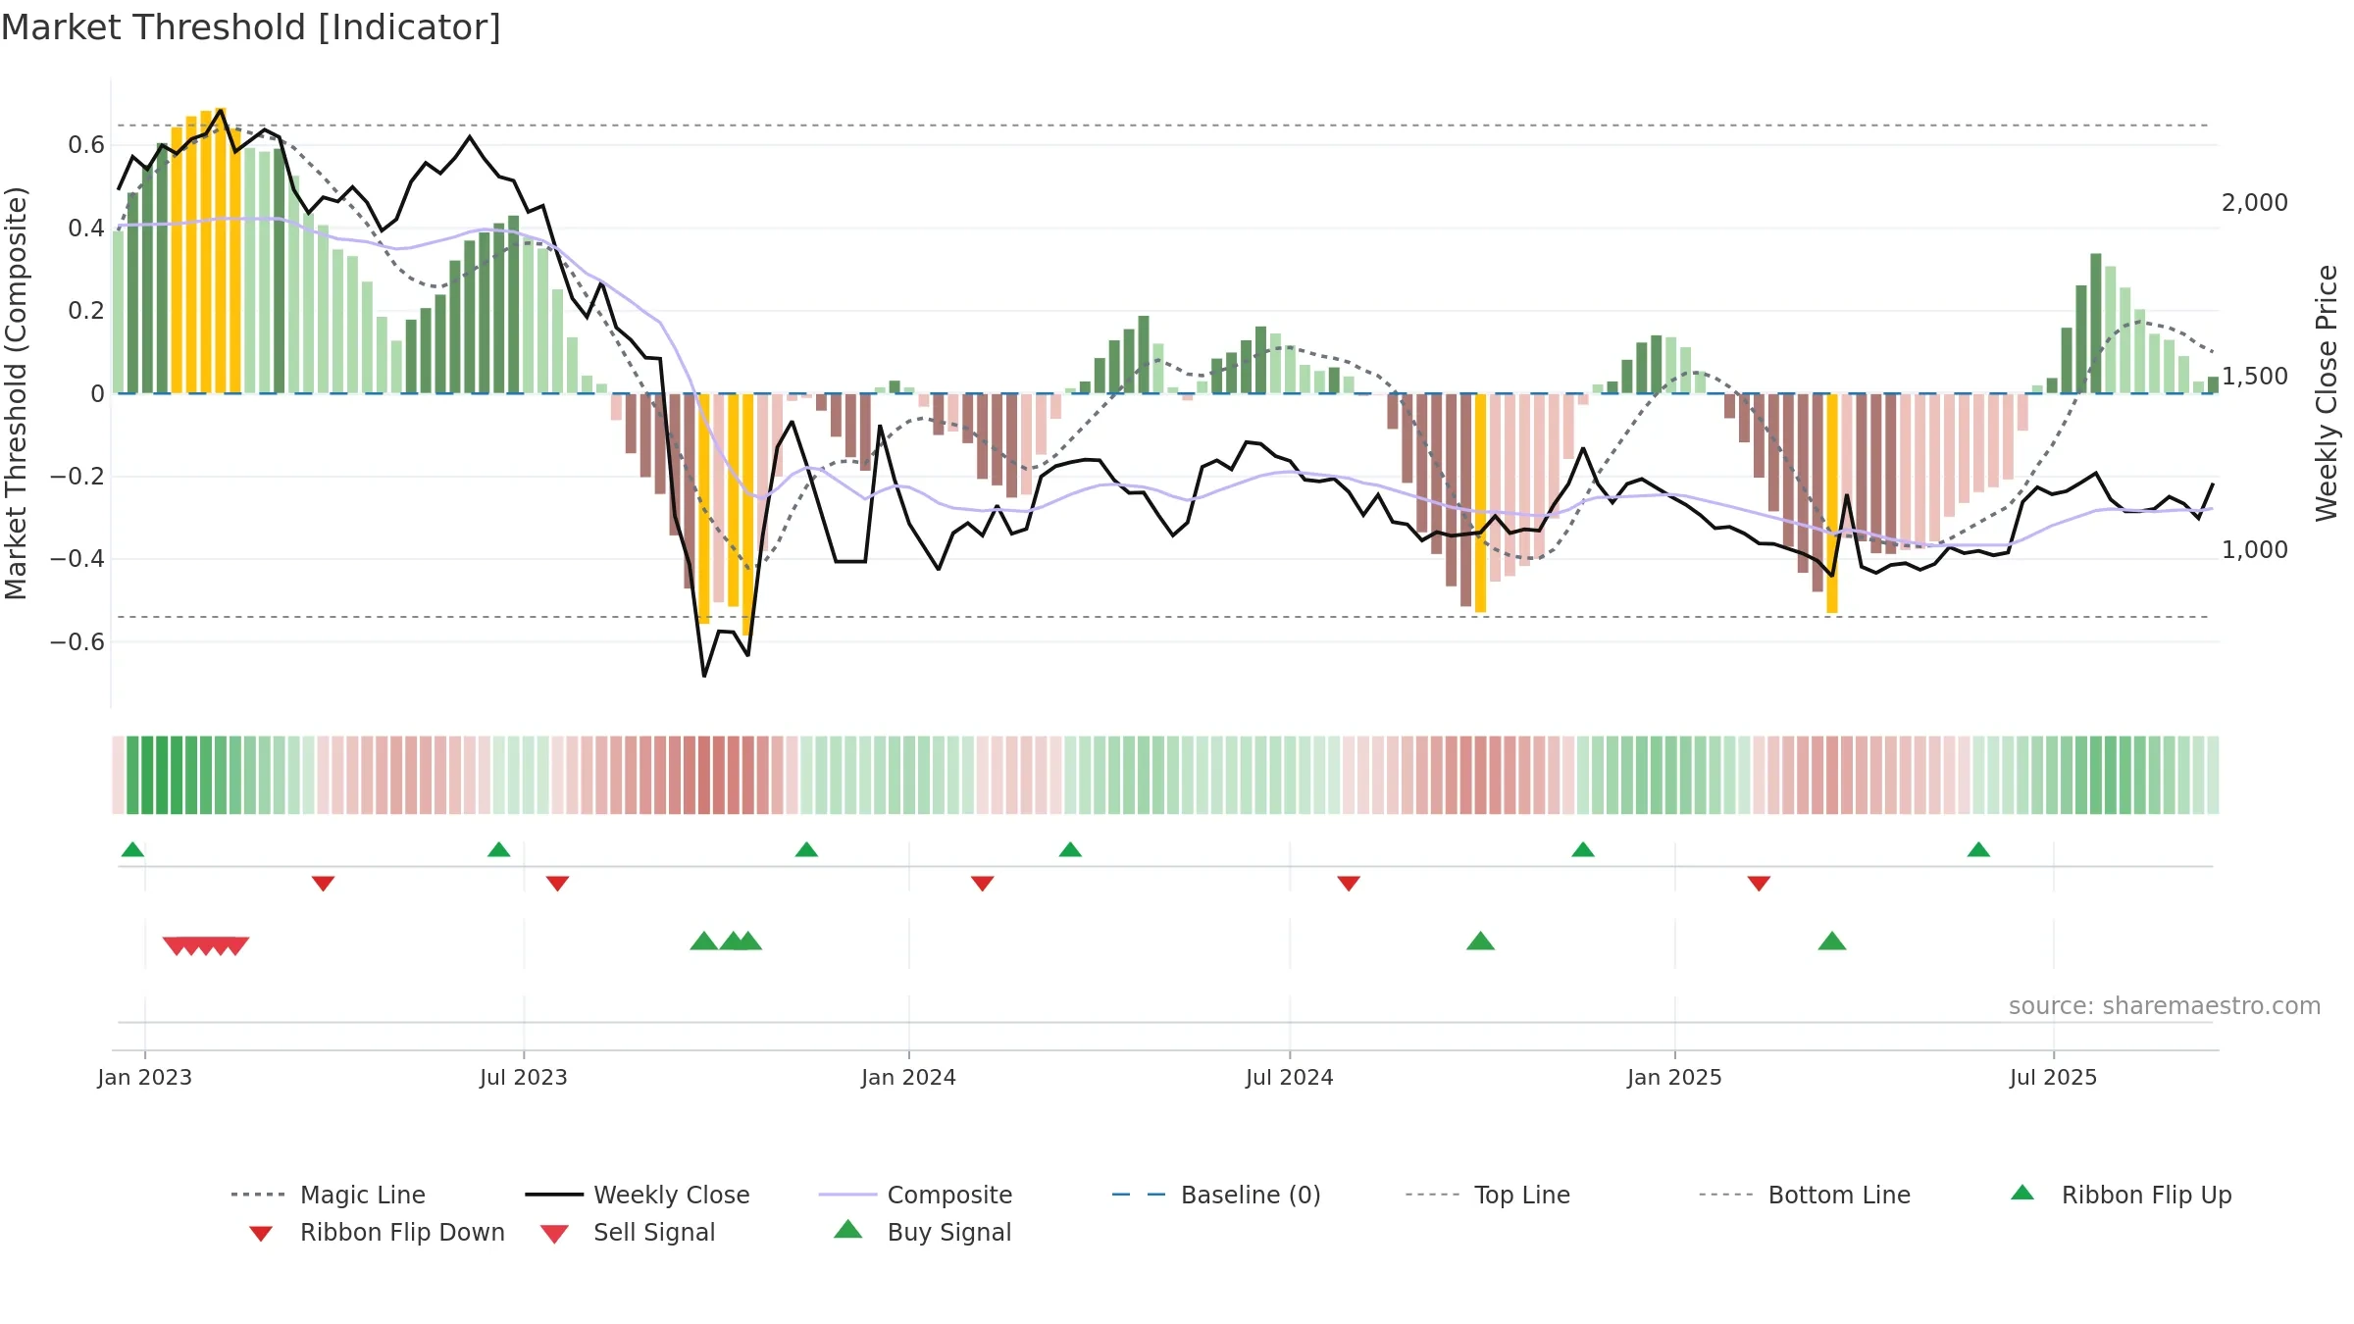Viewport: 2354px width, 1324px height.
Task: Click the Jul 2024 x-axis label
Action: 1290,1077
